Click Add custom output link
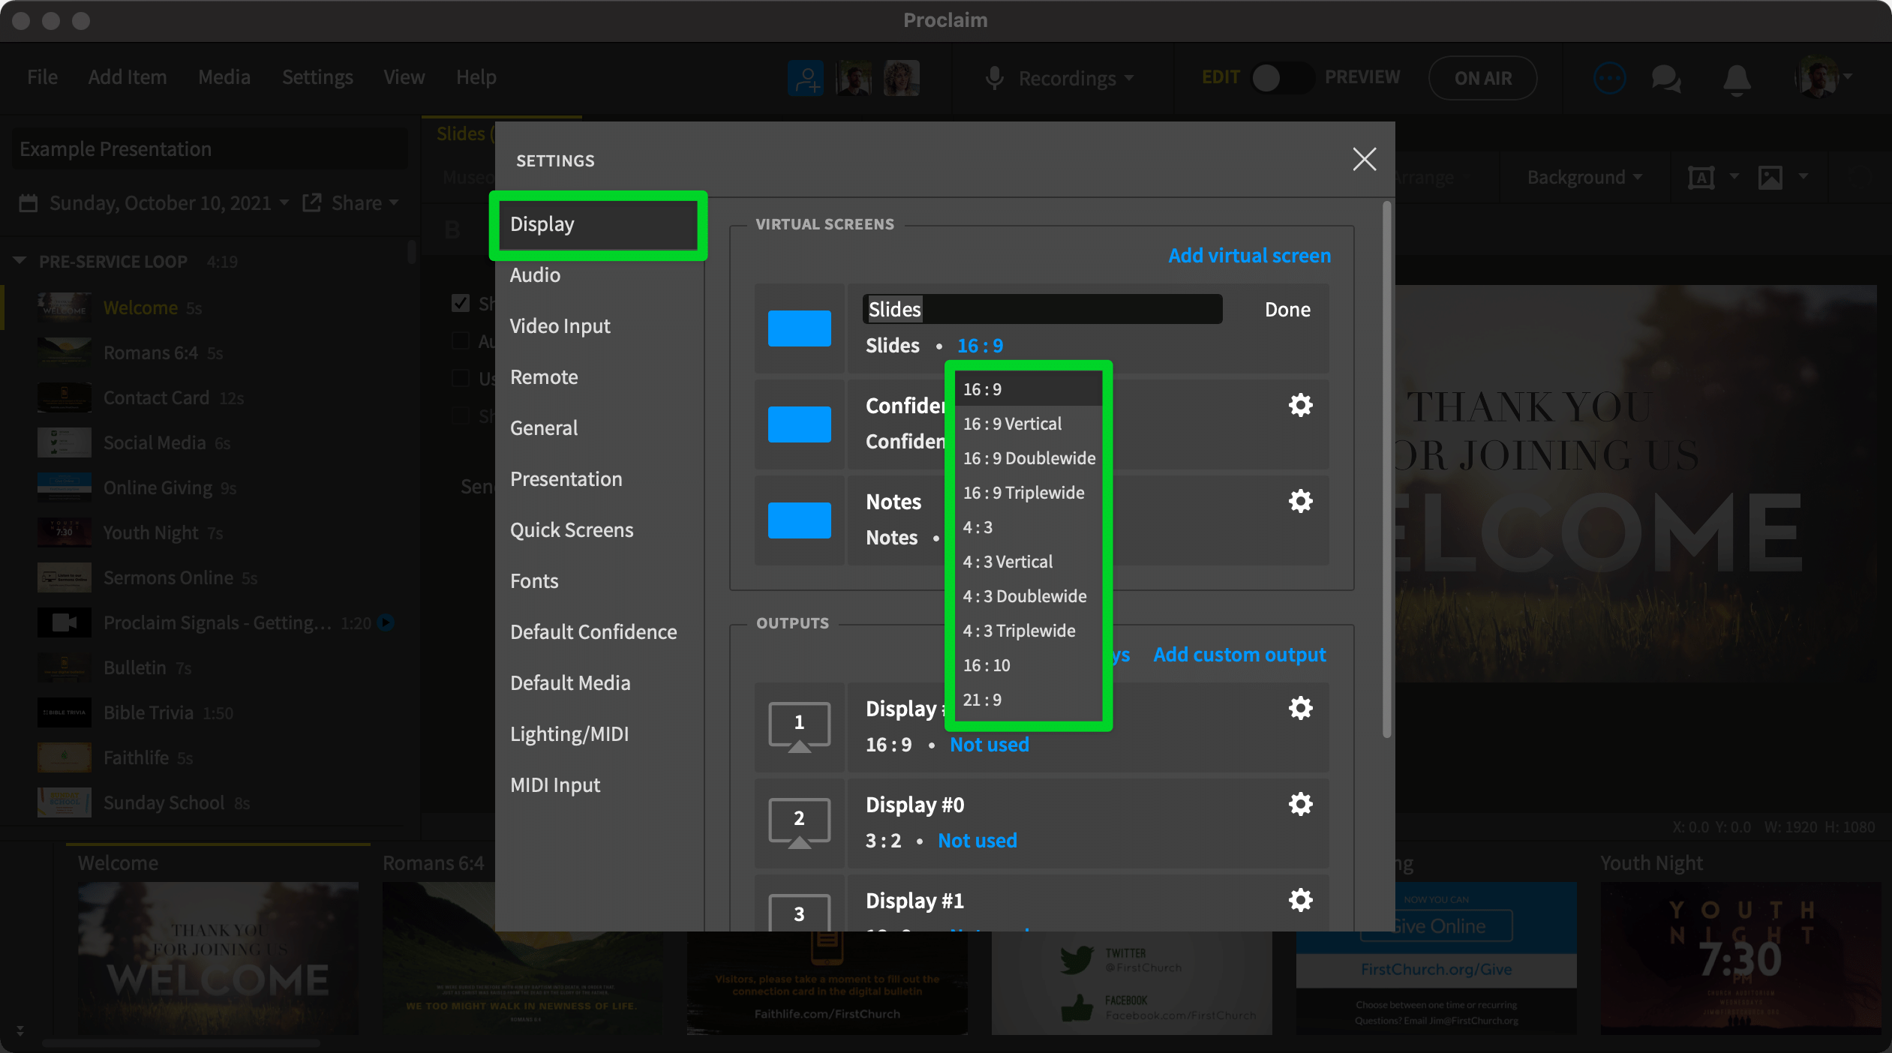Viewport: 1892px width, 1053px height. [1239, 655]
